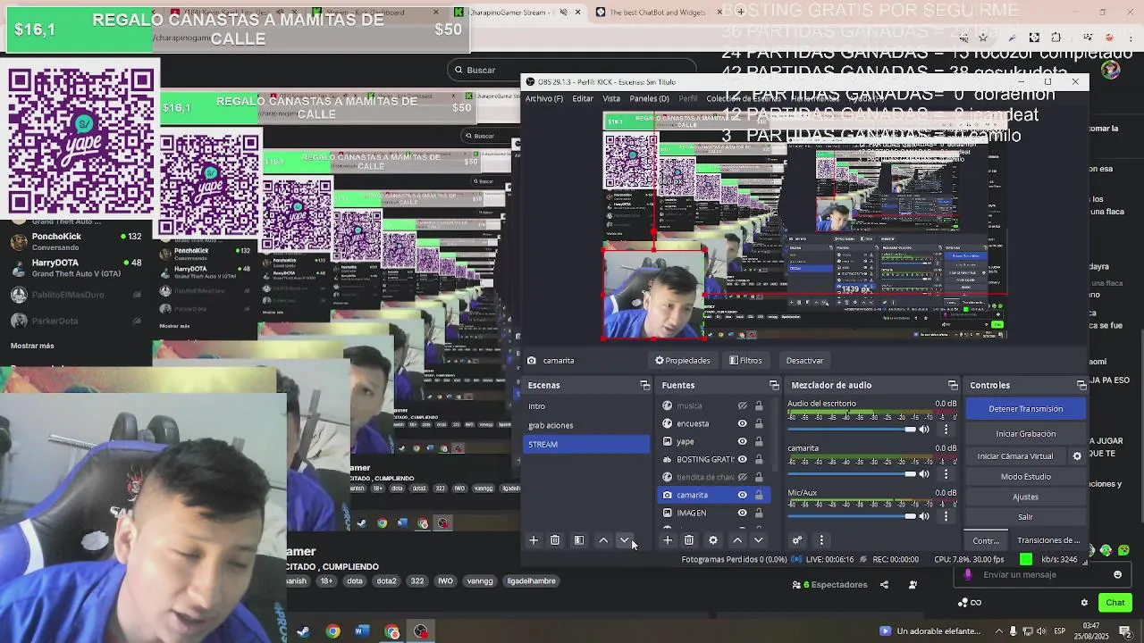The height and width of the screenshot is (643, 1144).
Task: Switch to Contr... tab in OBS
Action: 986,540
